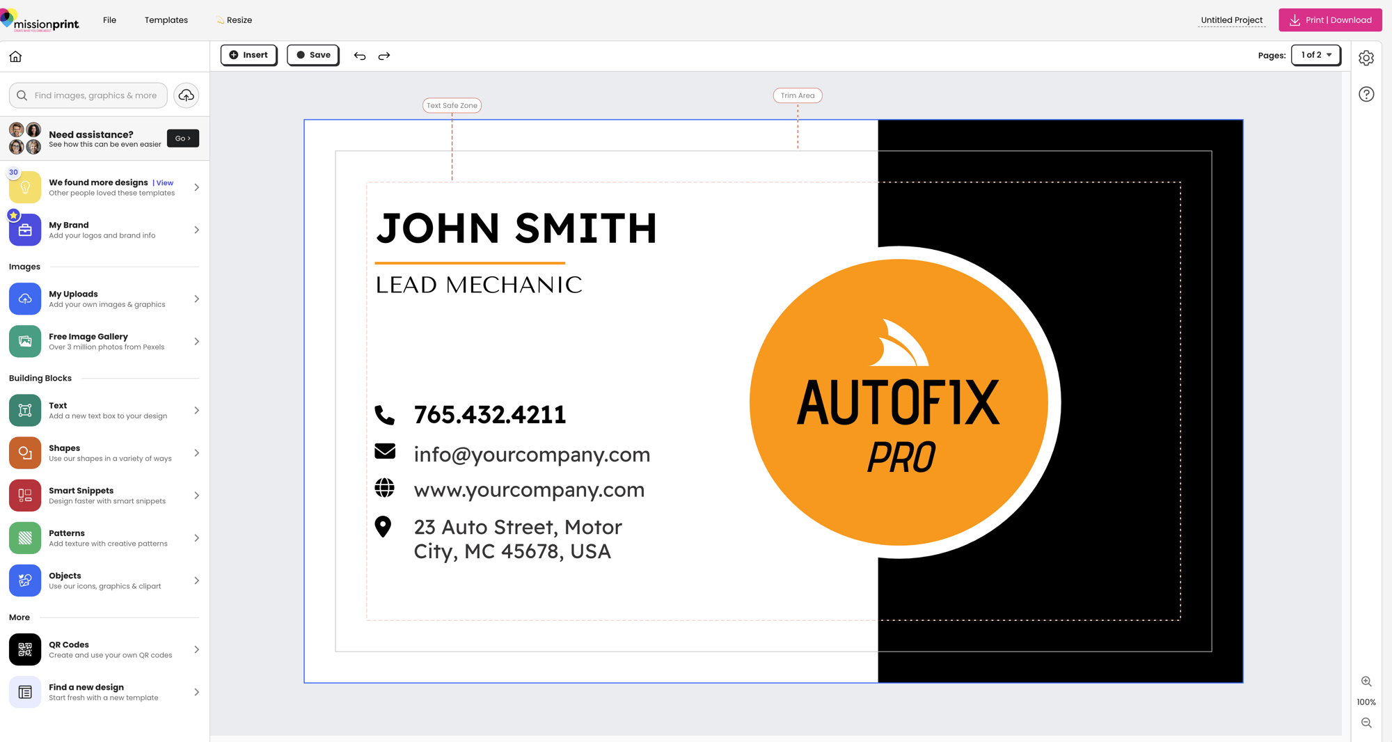Click the search images and graphics field
1392x742 pixels.
(x=95, y=95)
